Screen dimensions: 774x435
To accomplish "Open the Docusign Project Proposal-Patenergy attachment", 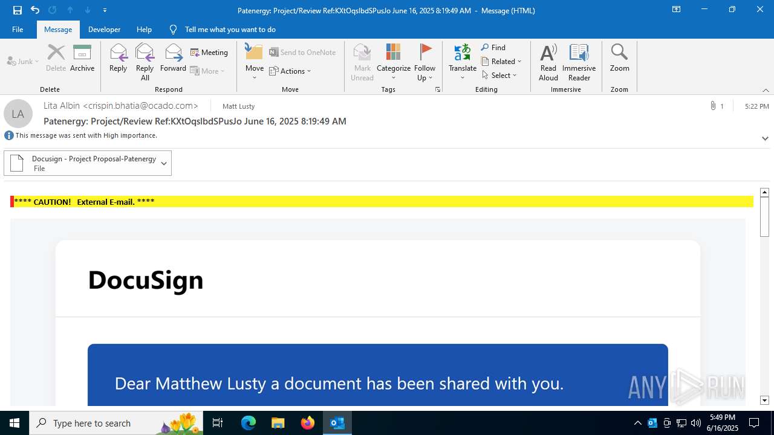I will 81,163.
